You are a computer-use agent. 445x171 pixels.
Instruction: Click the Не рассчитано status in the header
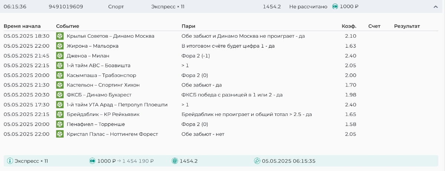pyautogui.click(x=308, y=7)
